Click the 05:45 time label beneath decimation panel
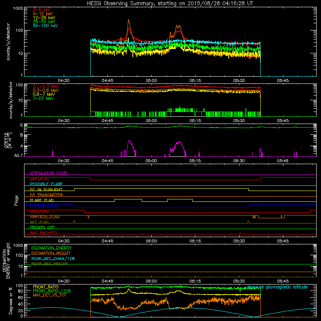 pos(283,281)
